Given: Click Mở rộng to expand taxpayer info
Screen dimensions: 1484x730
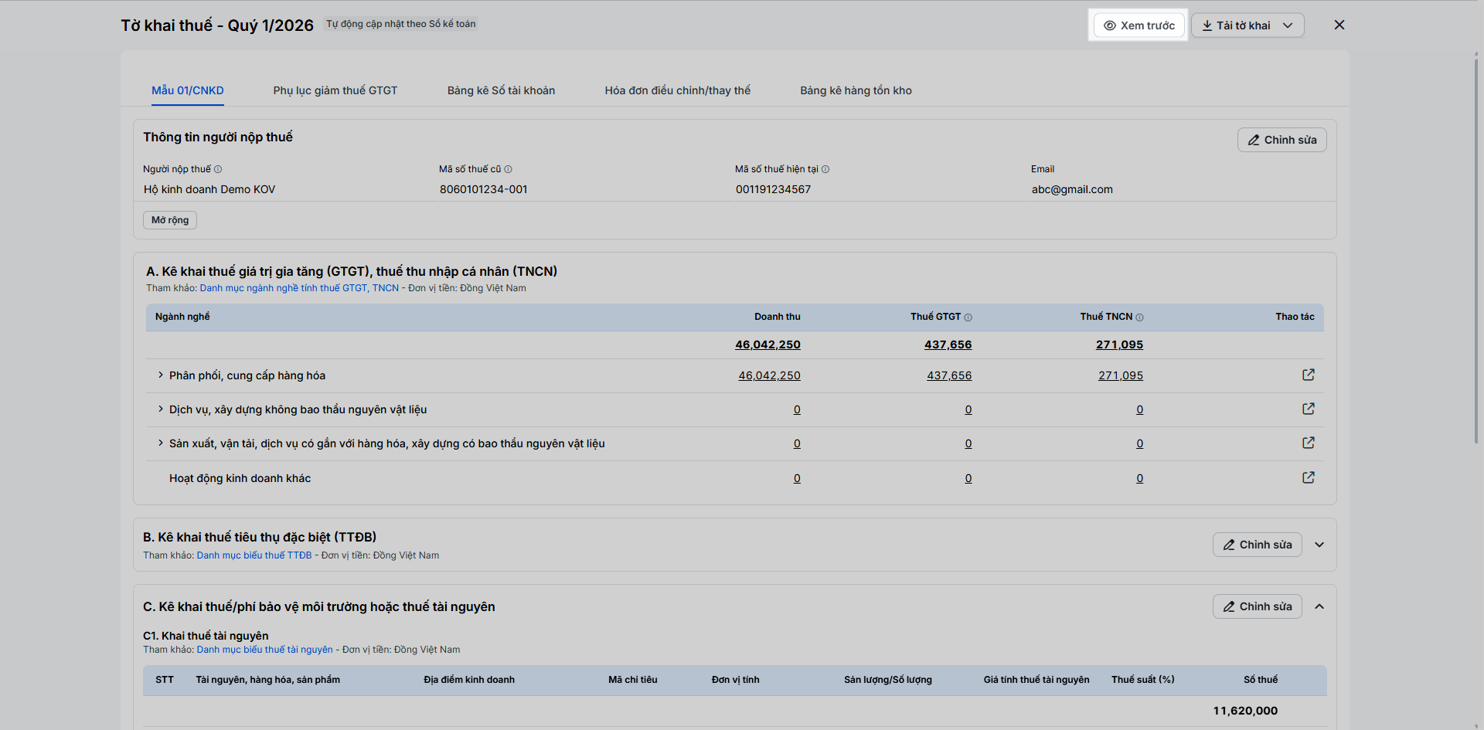Looking at the screenshot, I should click(170, 220).
